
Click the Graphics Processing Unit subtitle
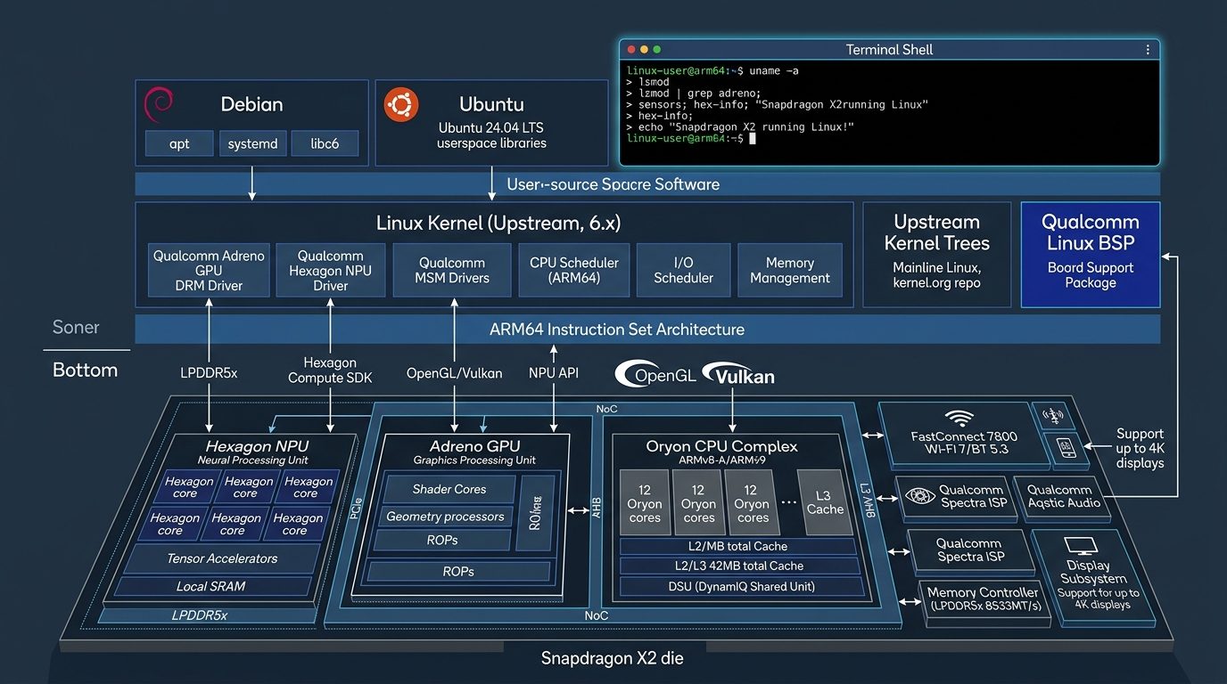(474, 460)
